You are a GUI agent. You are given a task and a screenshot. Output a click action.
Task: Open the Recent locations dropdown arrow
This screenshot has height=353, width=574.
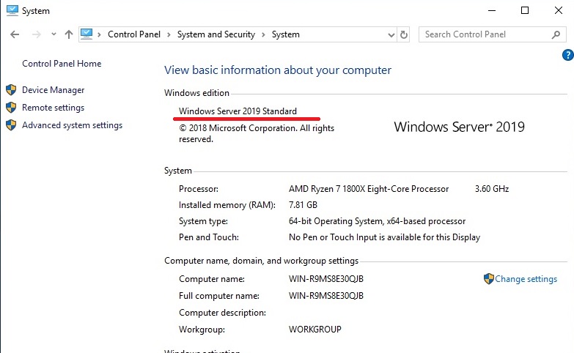[54, 34]
